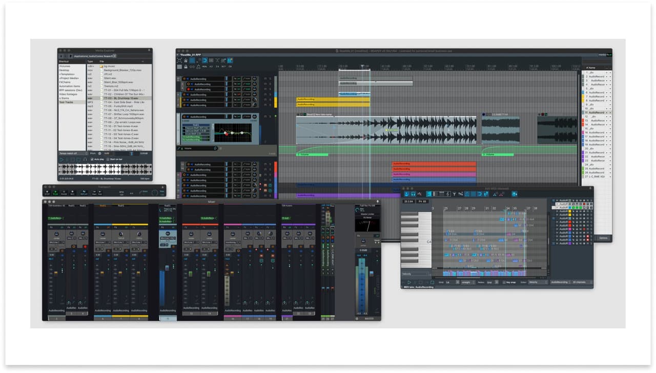Open the Color mode dropdown set to Velocity
656x373 pixels.
(537, 283)
